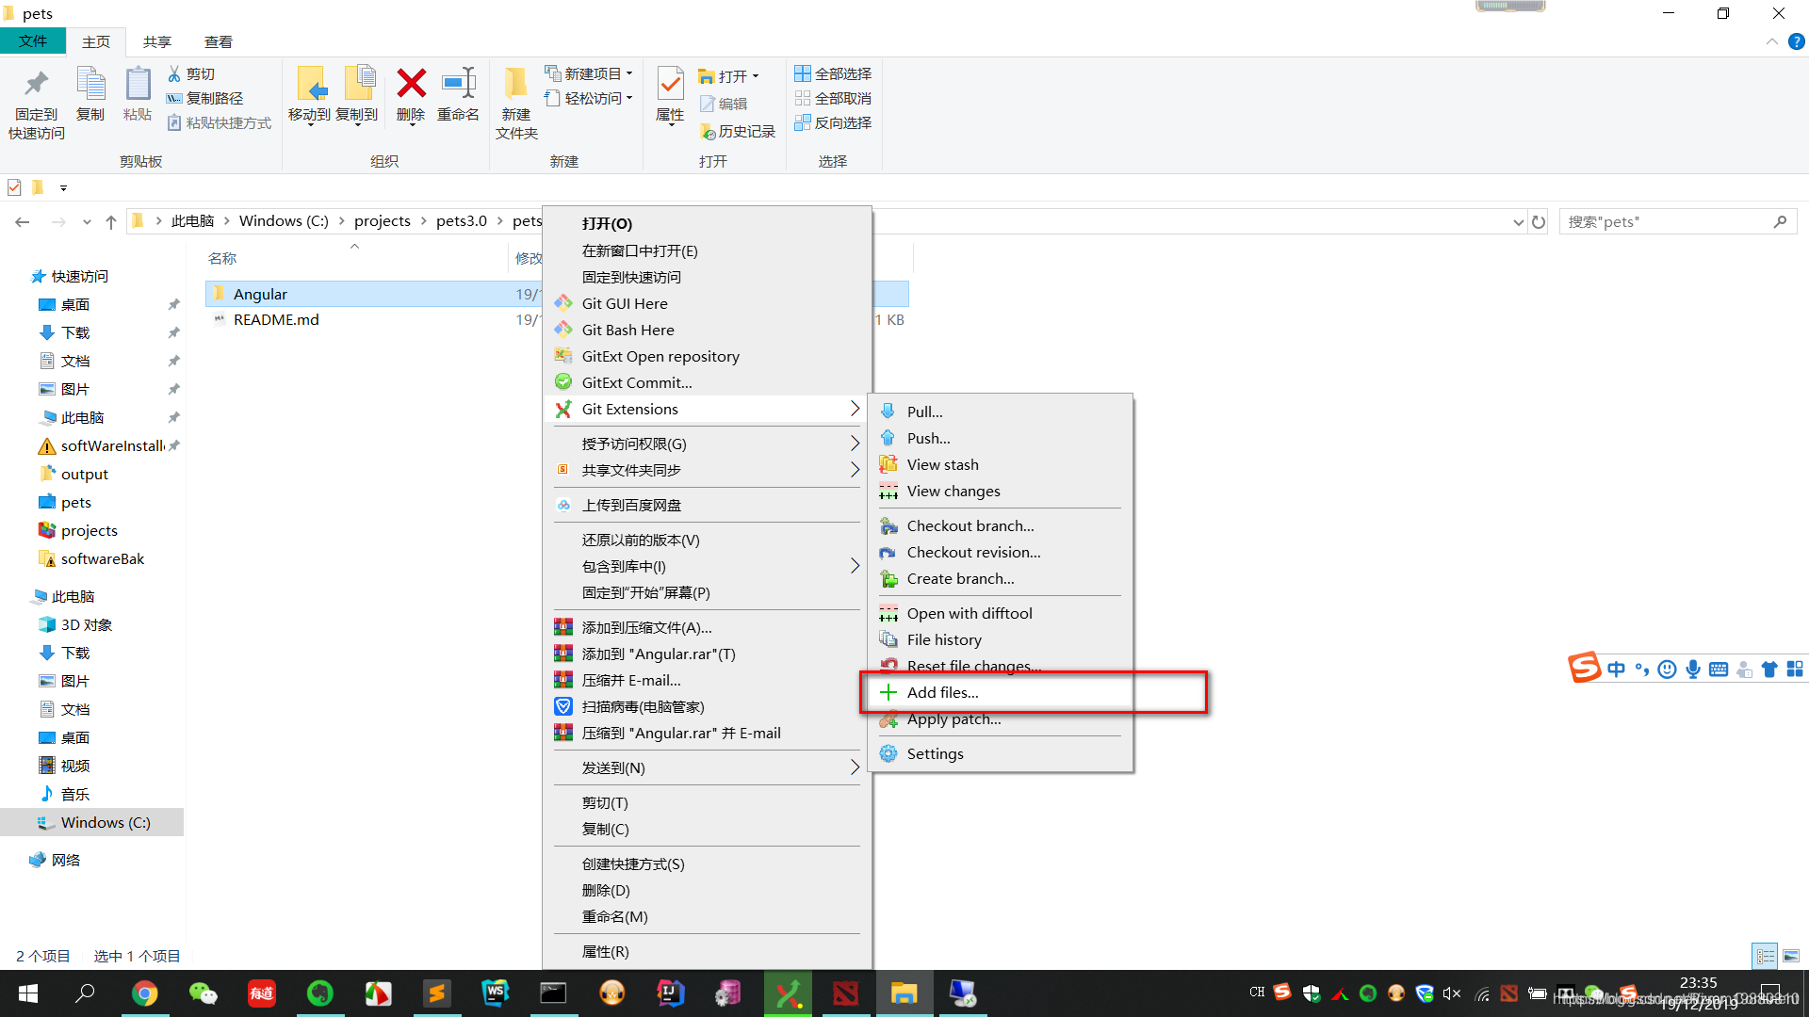Viewport: 1809px width, 1017px height.
Task: Launch Chrome from the taskbar
Action: coord(146,993)
